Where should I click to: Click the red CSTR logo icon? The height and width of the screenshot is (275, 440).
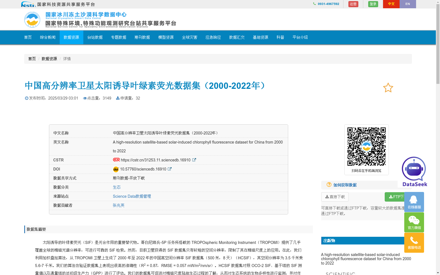[x=116, y=160]
